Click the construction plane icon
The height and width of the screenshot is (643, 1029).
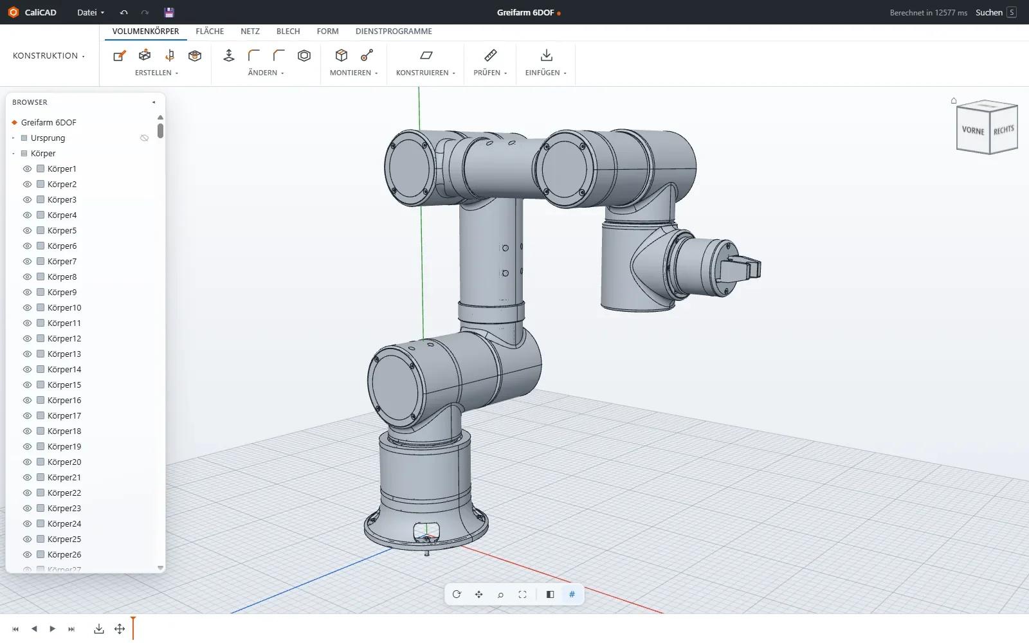tap(426, 56)
